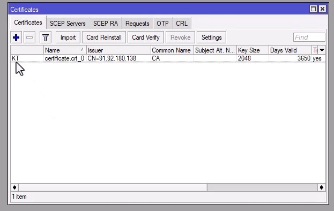Screen dimensions: 334x211
Task: Open the SCEP RA tab
Action: pyautogui.click(x=106, y=23)
